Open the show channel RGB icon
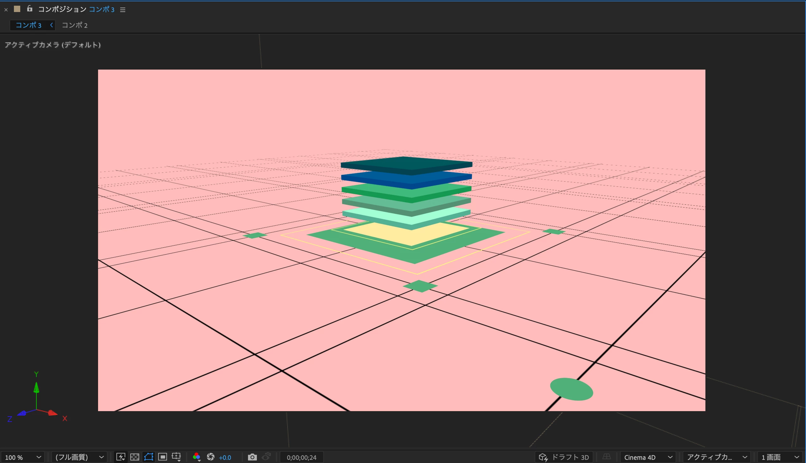This screenshot has width=806, height=463. click(196, 457)
